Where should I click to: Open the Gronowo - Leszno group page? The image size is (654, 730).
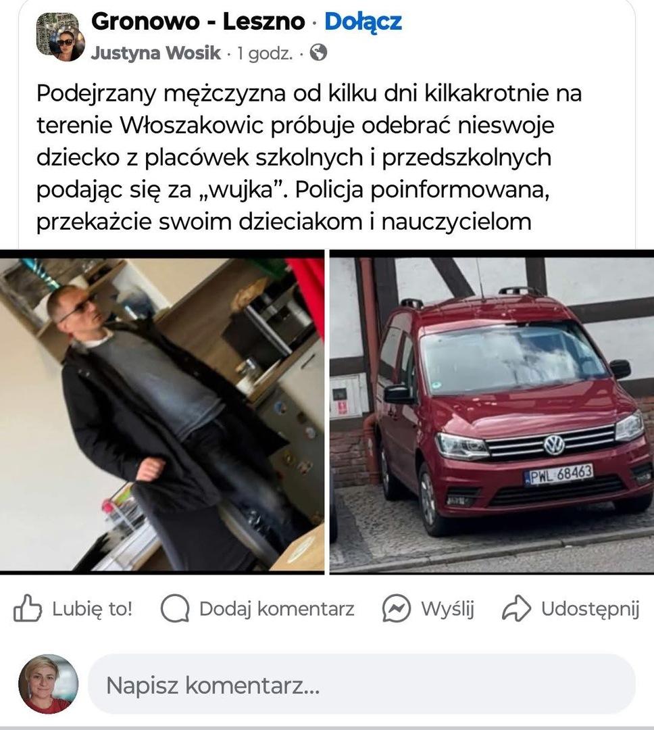click(x=199, y=22)
